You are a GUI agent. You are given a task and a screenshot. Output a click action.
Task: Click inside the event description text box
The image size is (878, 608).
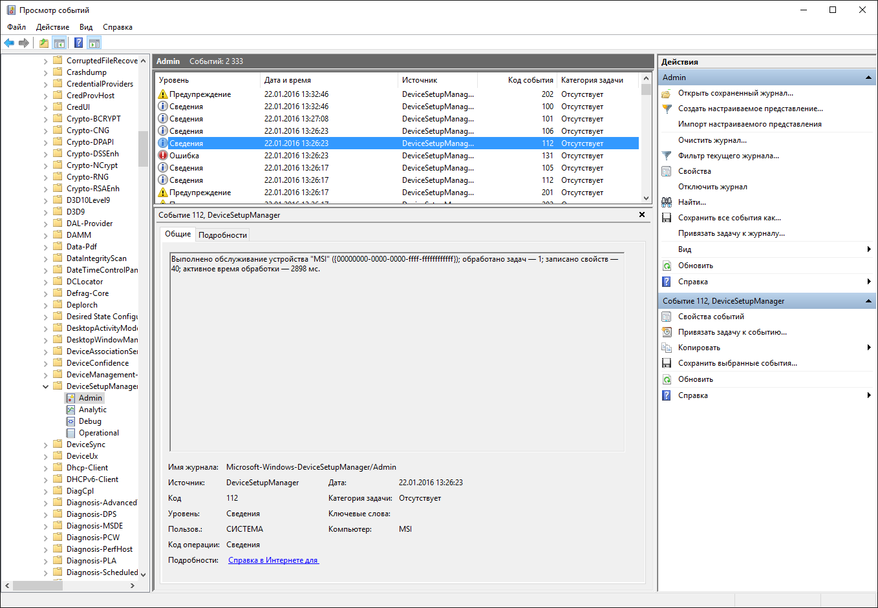[x=397, y=352]
